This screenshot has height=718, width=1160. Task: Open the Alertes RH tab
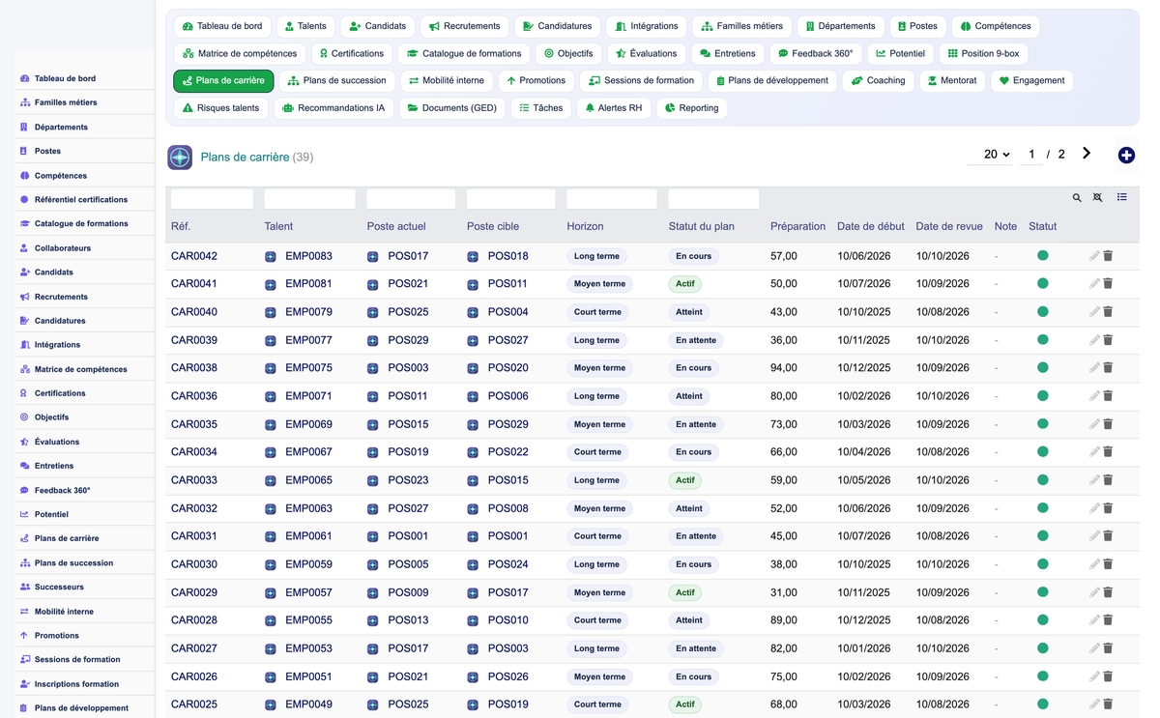(613, 108)
